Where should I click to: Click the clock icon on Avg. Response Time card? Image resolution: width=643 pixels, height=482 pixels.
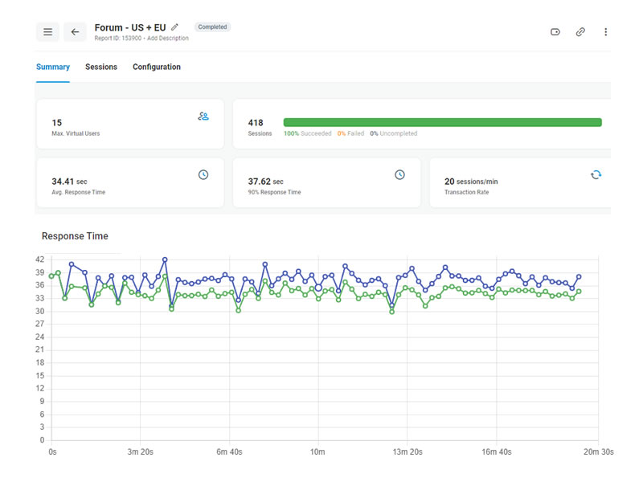(x=203, y=174)
